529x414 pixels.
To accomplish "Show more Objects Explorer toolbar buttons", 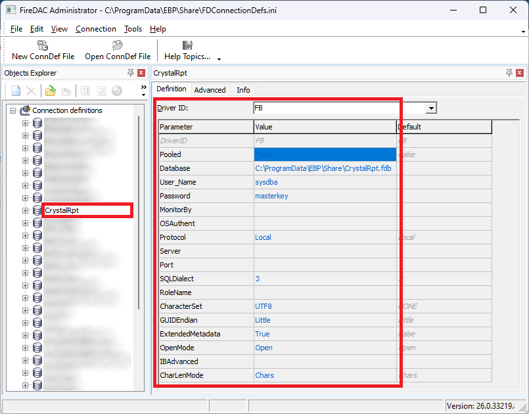I will pyautogui.click(x=144, y=91).
